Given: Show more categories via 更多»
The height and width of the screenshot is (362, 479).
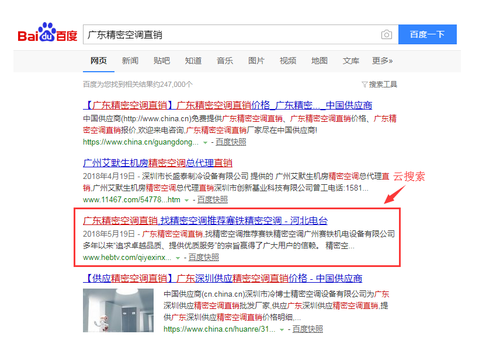Looking at the screenshot, I should coord(382,61).
